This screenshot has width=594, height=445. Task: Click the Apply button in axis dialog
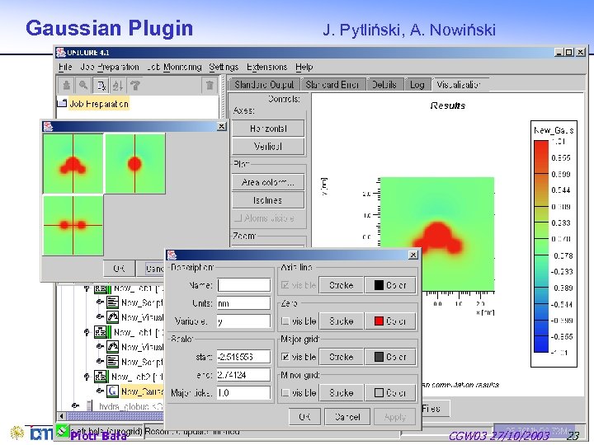tap(394, 417)
